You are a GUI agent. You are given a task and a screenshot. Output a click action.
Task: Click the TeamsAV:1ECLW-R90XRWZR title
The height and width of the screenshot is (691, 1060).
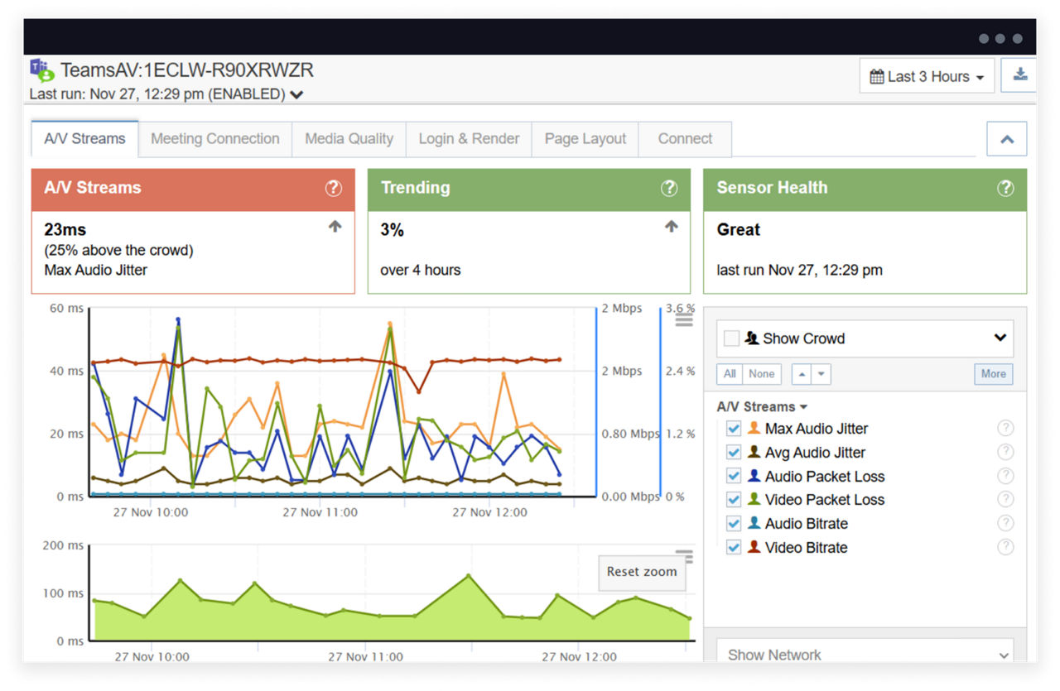(x=187, y=70)
